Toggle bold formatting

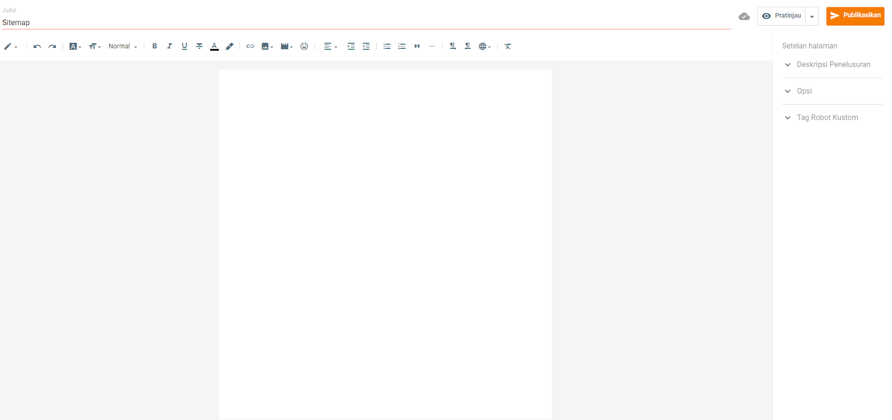point(154,47)
